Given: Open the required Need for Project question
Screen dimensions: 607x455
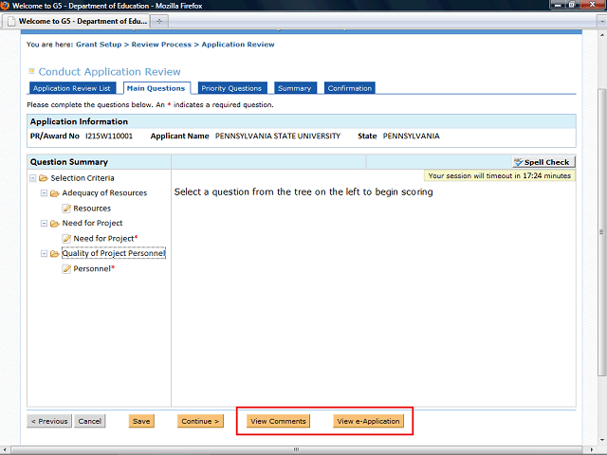Looking at the screenshot, I should pyautogui.click(x=105, y=239).
